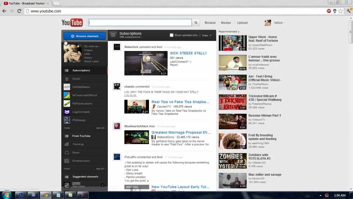This screenshot has height=199, width=353.
Task: Click the Music headphones icon
Action: (x=67, y=153)
